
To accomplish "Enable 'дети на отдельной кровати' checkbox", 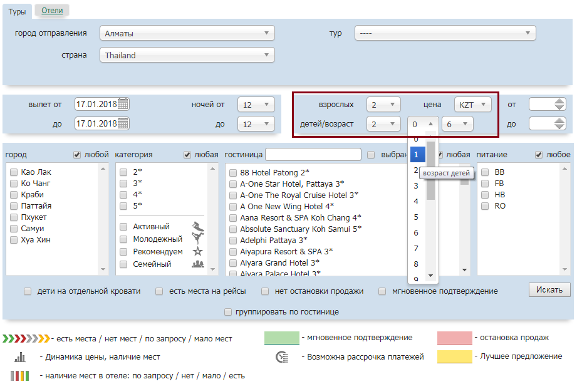I will pos(28,291).
